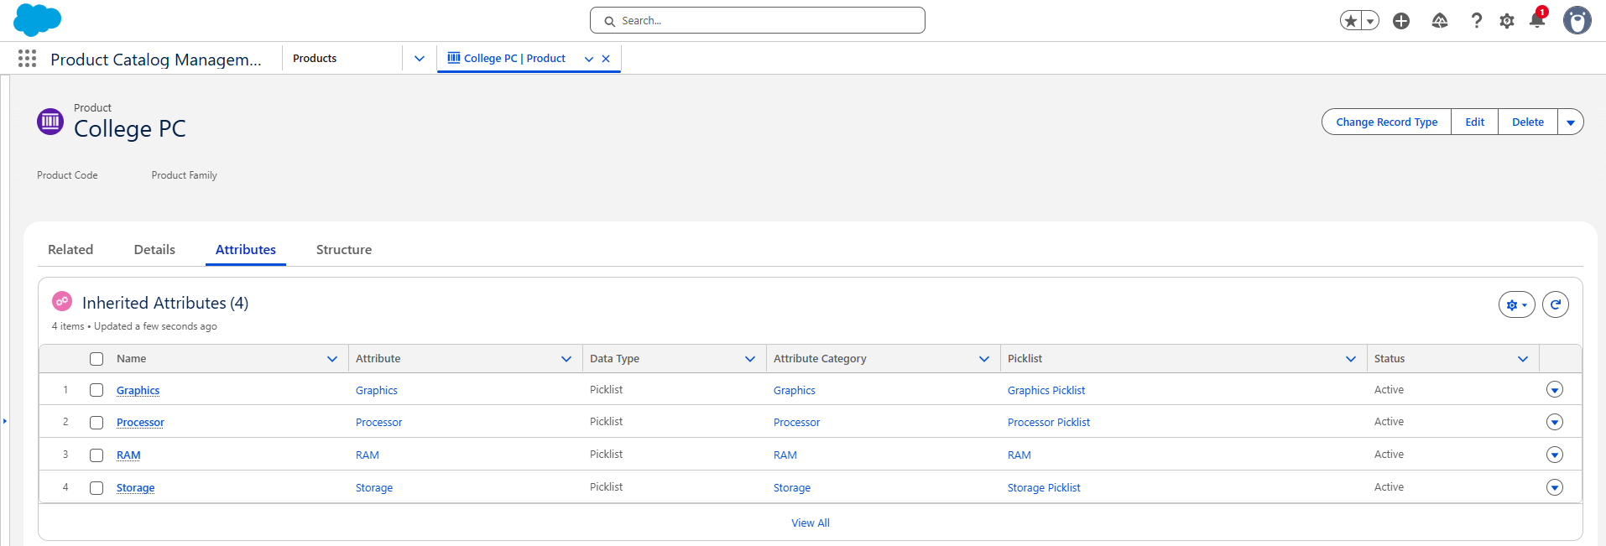The height and width of the screenshot is (546, 1606).
Task: Click the Salesforce cloud logo
Action: (37, 19)
